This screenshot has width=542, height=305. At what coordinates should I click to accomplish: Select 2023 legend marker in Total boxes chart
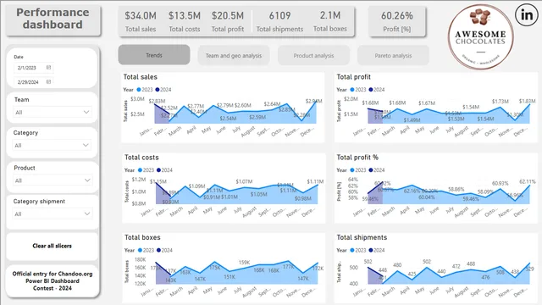tap(141, 250)
